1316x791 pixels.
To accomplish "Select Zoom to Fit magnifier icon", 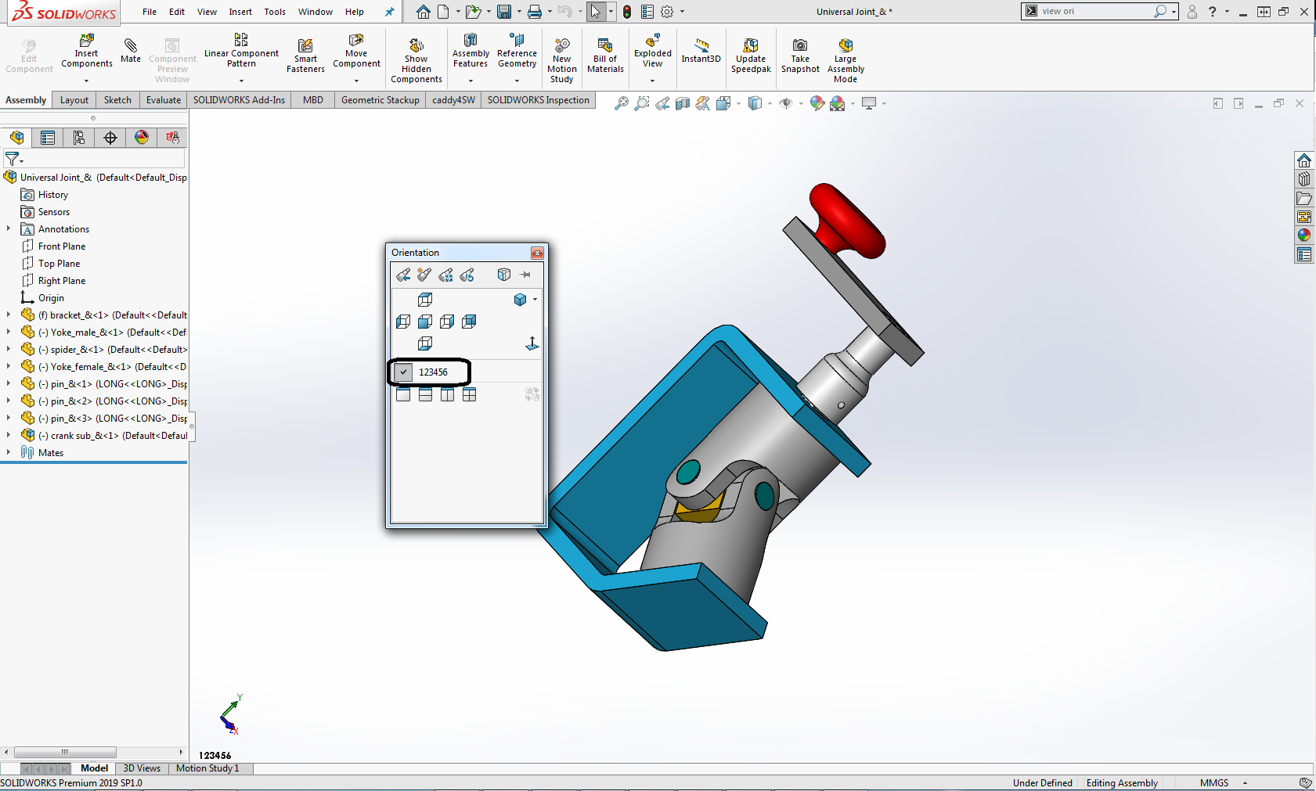I will point(621,103).
